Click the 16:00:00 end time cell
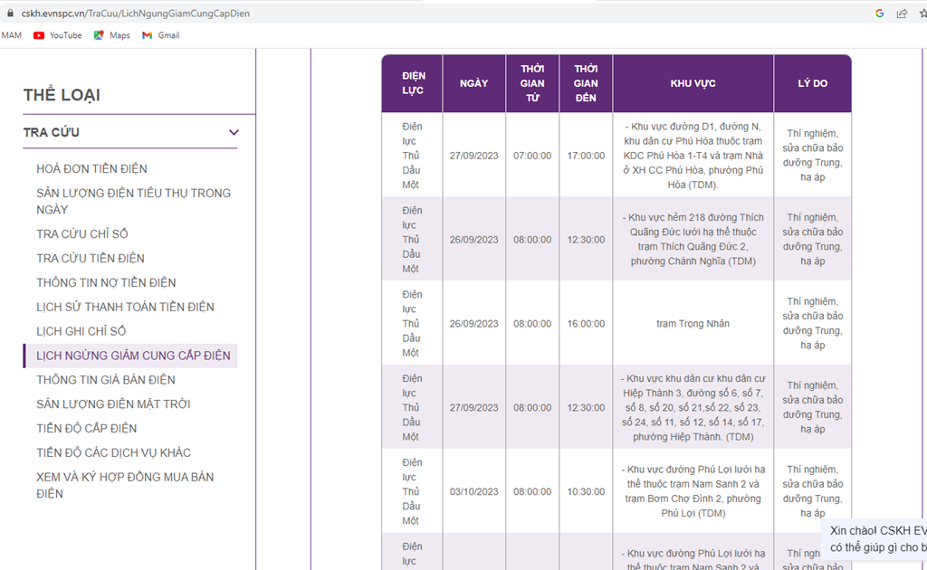Viewport: 927px width, 570px height. [586, 324]
